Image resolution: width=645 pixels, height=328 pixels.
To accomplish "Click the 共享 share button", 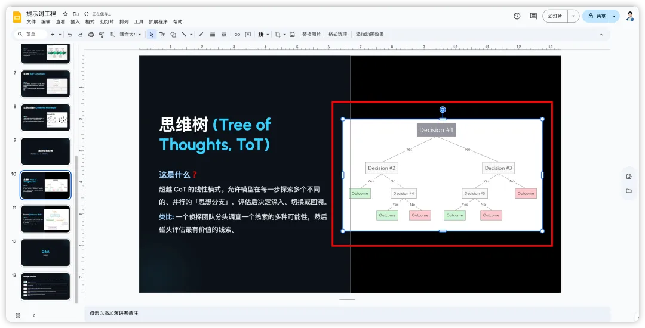I will click(x=597, y=16).
